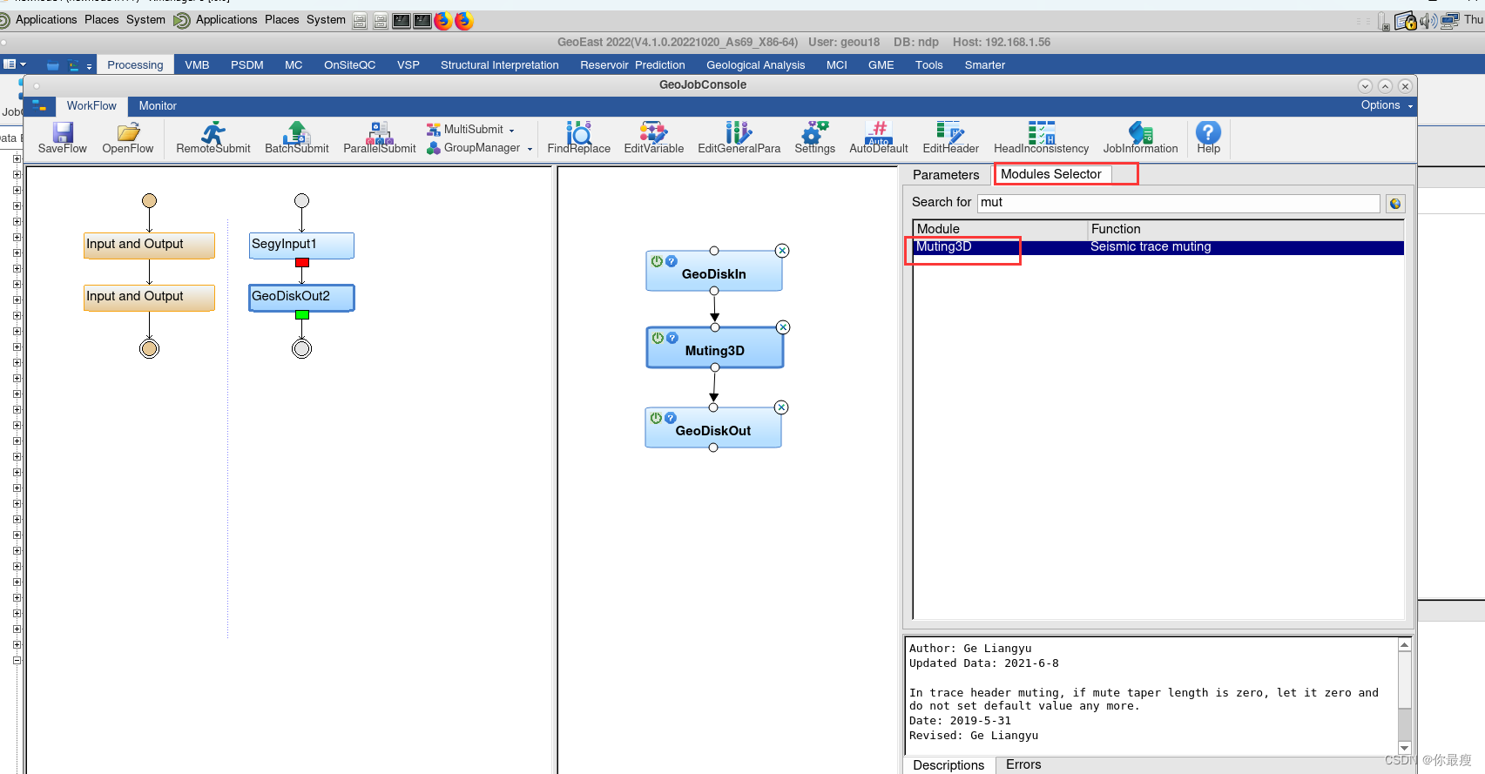The height and width of the screenshot is (774, 1485).
Task: Switch to the Errors tab
Action: 1023,764
